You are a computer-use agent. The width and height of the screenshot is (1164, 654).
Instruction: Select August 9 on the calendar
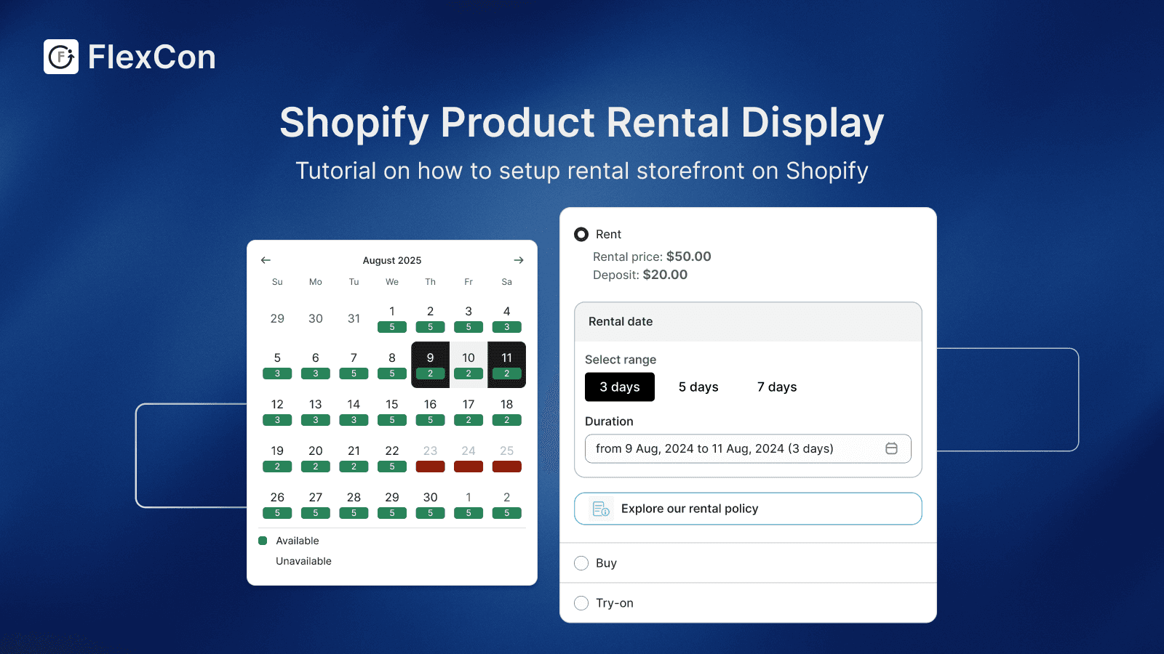[430, 365]
